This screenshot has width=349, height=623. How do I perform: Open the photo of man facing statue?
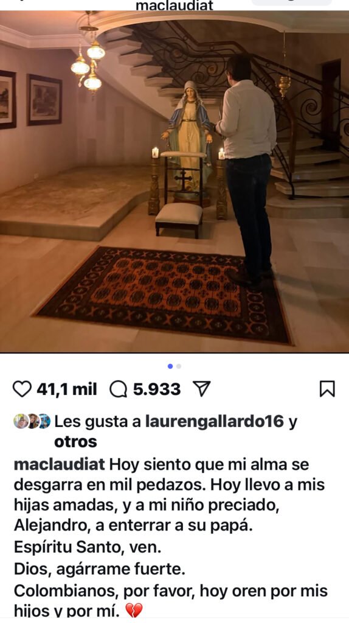click(174, 181)
